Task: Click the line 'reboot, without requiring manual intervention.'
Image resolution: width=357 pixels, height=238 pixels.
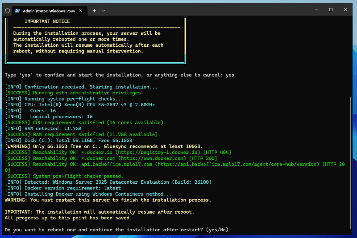Action: pyautogui.click(x=78, y=51)
